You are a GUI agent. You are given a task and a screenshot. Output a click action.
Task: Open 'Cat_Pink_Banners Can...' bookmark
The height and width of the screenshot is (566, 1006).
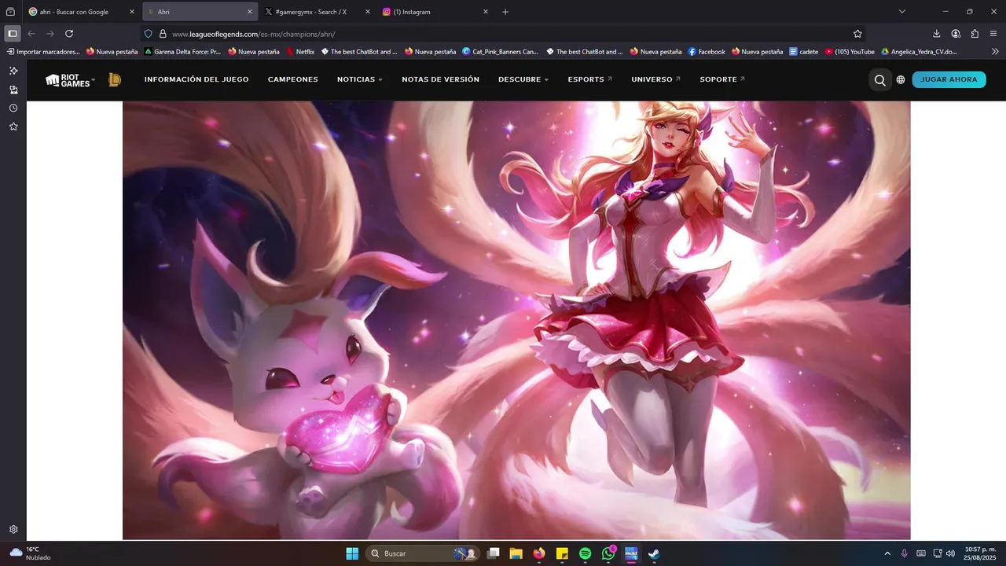pos(500,52)
